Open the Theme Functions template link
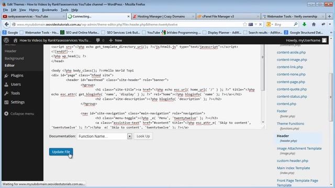This screenshot has height=188, width=335. click(291, 123)
